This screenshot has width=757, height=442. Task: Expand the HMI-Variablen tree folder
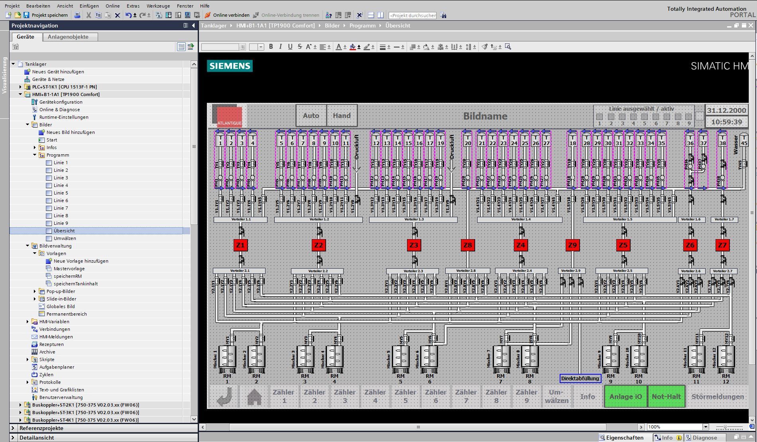coord(28,322)
